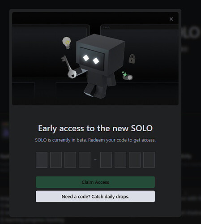Click the padlock icon in illustration
Viewport: 201px width, 224px height.
[132, 59]
